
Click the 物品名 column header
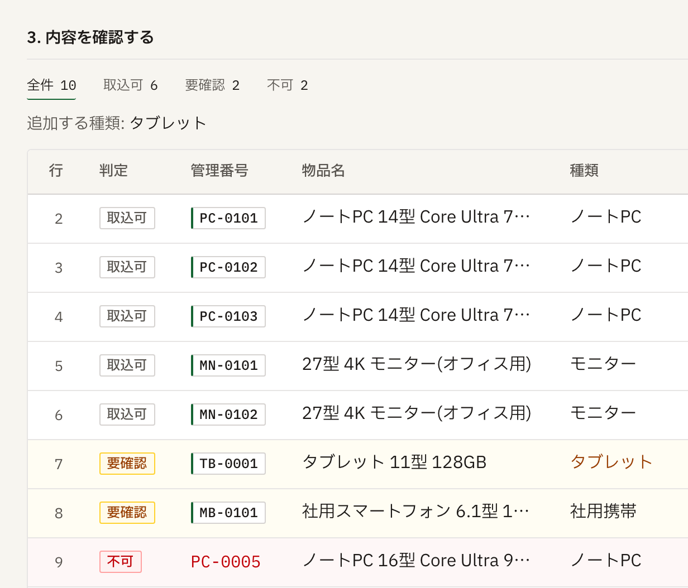323,171
